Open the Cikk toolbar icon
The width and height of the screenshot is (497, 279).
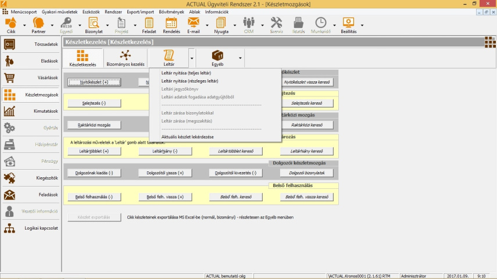pos(11,24)
